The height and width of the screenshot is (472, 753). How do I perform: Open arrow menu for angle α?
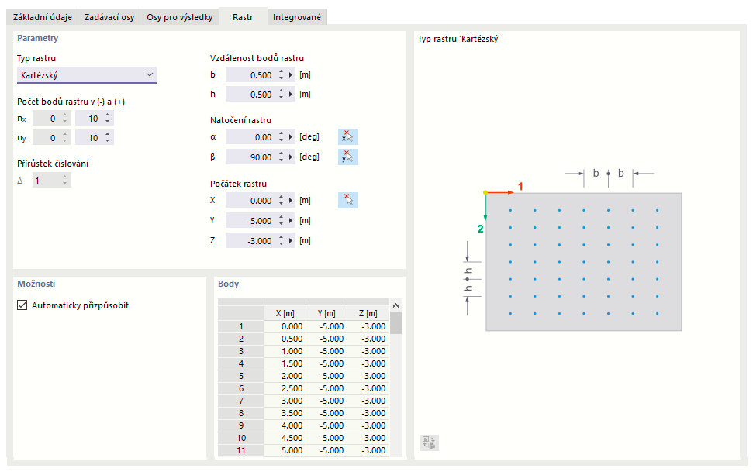tap(291, 137)
